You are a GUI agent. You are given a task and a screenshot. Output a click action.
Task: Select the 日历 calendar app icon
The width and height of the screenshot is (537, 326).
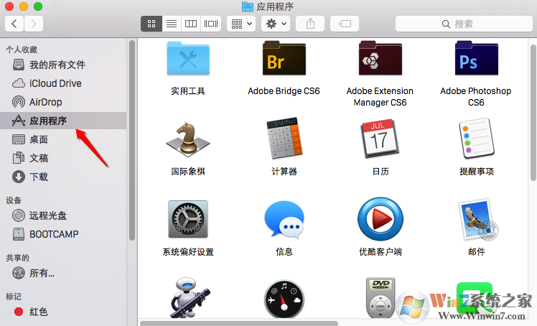tap(380, 139)
